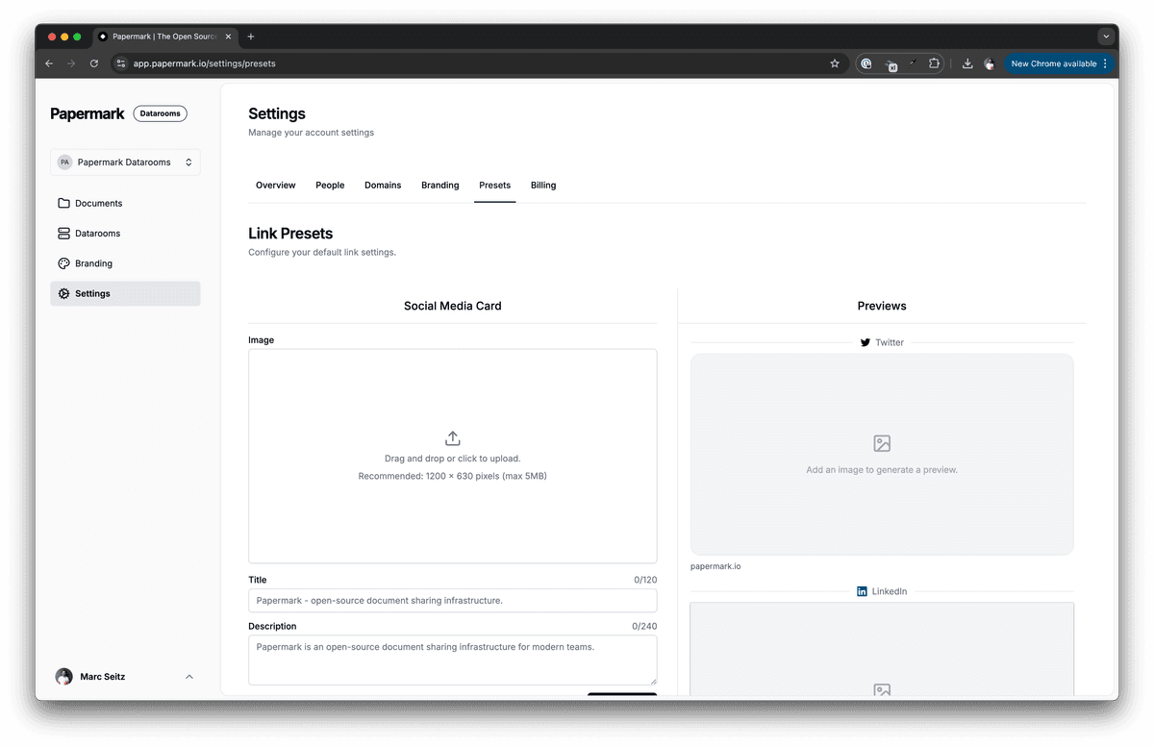The width and height of the screenshot is (1154, 747).
Task: Click the Description text area
Action: click(x=453, y=660)
